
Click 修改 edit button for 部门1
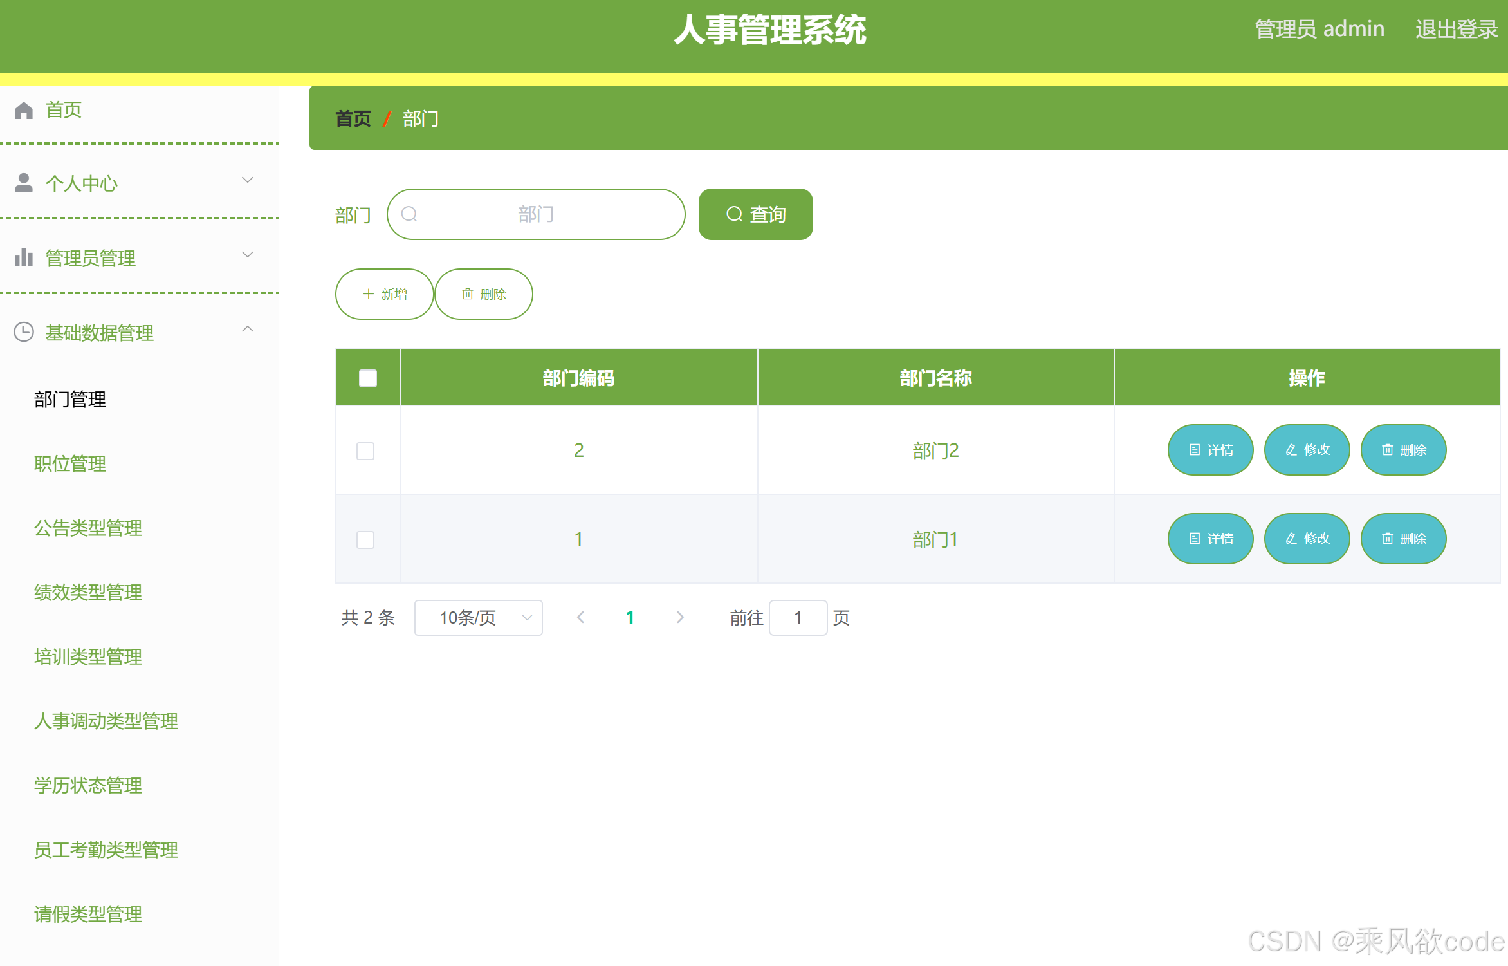coord(1307,539)
